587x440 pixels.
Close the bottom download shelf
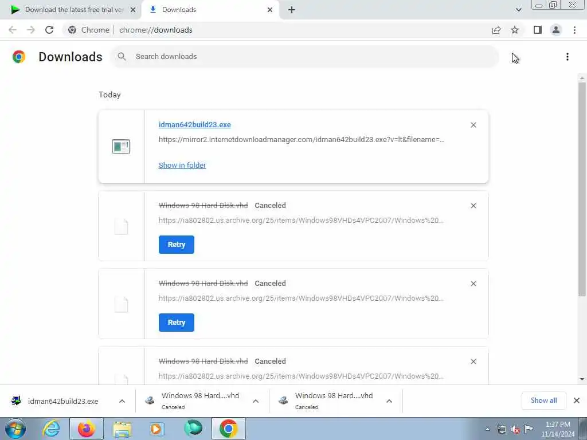click(x=577, y=400)
